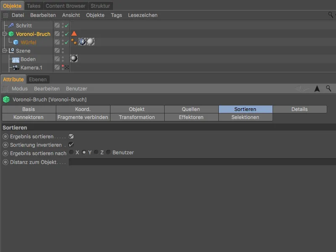Click the back/forward arrows in Attribute Manager
Image resolution: width=336 pixels, height=252 pixels.
(x=302, y=88)
